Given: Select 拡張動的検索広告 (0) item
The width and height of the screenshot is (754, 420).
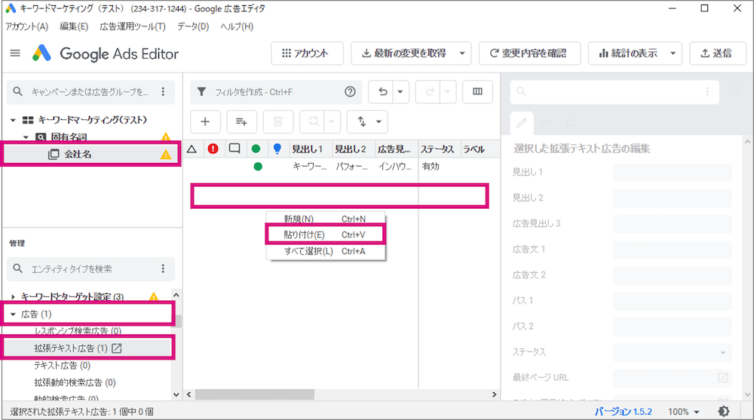Looking at the screenshot, I should tap(75, 383).
